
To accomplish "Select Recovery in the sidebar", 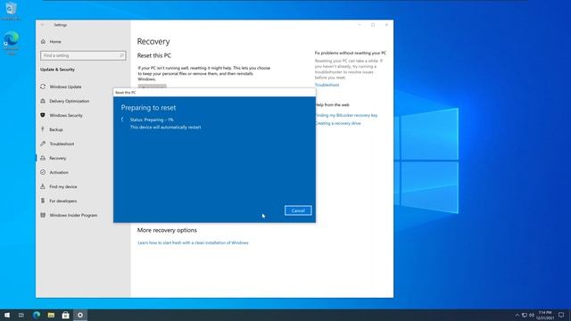I will 57,159.
